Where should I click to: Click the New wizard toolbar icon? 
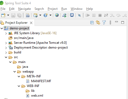3,15
